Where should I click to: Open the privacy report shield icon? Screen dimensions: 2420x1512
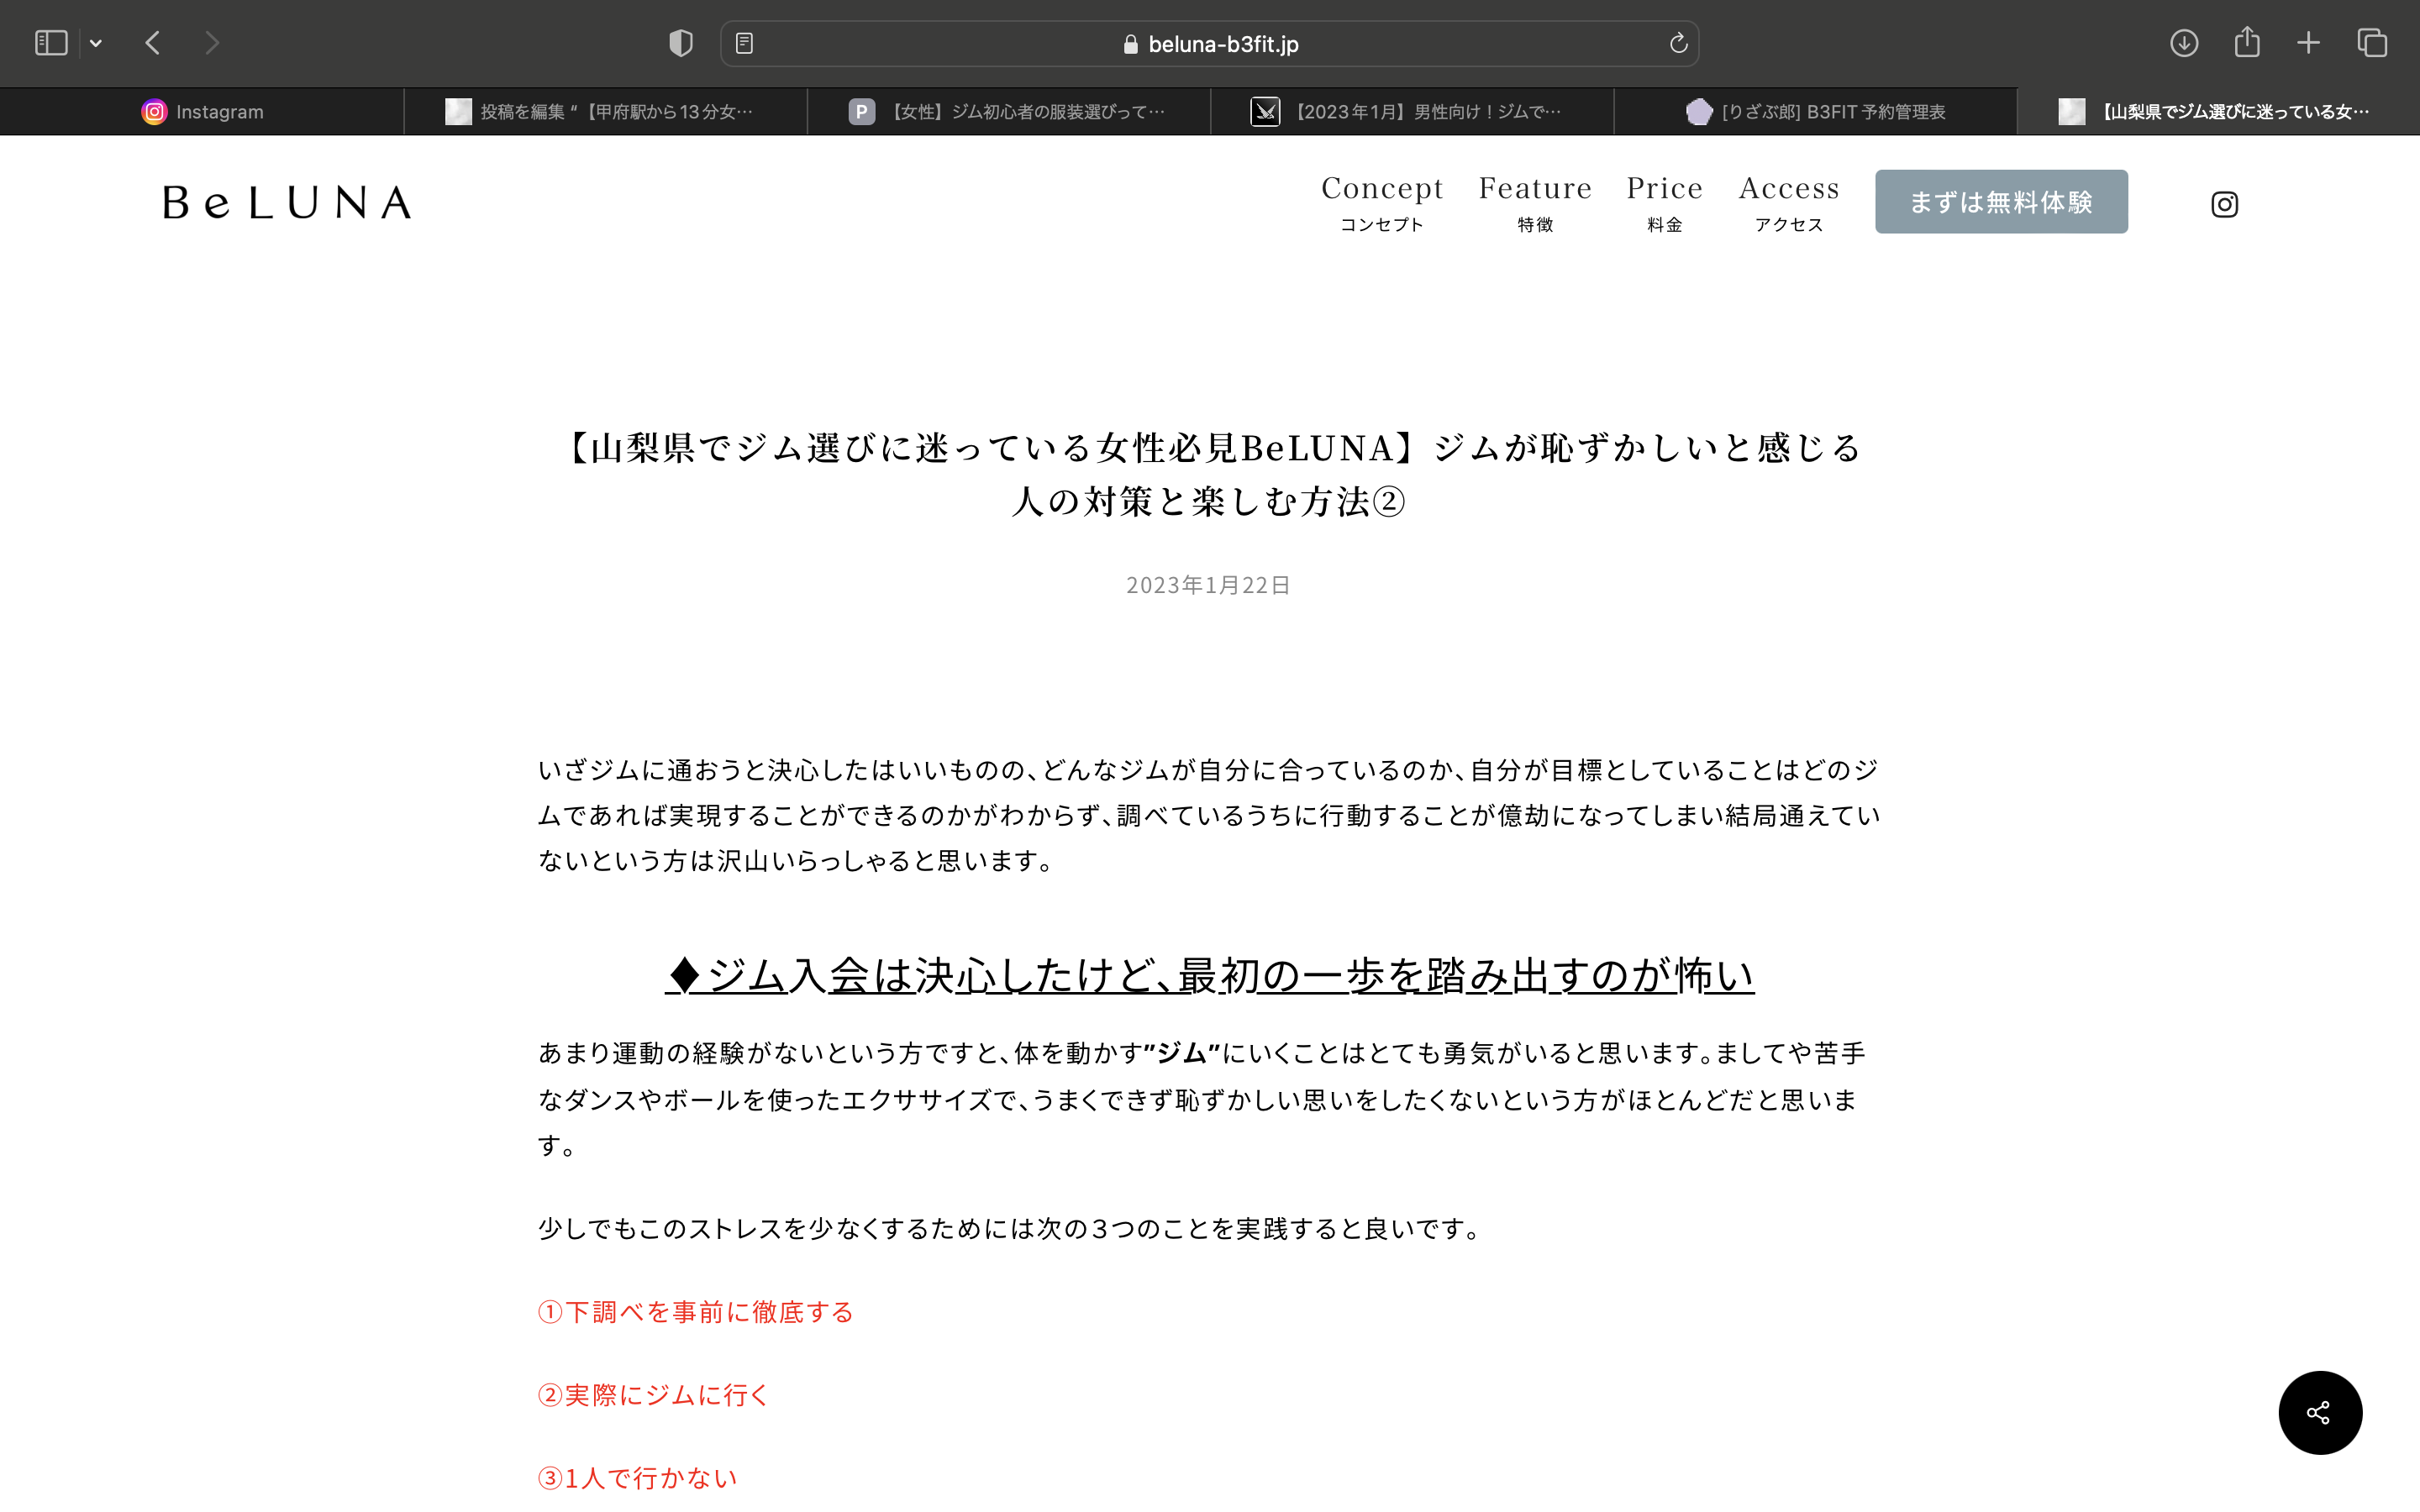[x=681, y=43]
